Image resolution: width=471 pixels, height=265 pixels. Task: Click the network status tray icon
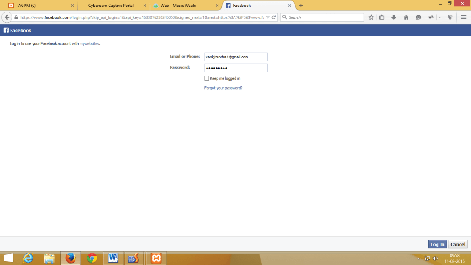(x=427, y=259)
